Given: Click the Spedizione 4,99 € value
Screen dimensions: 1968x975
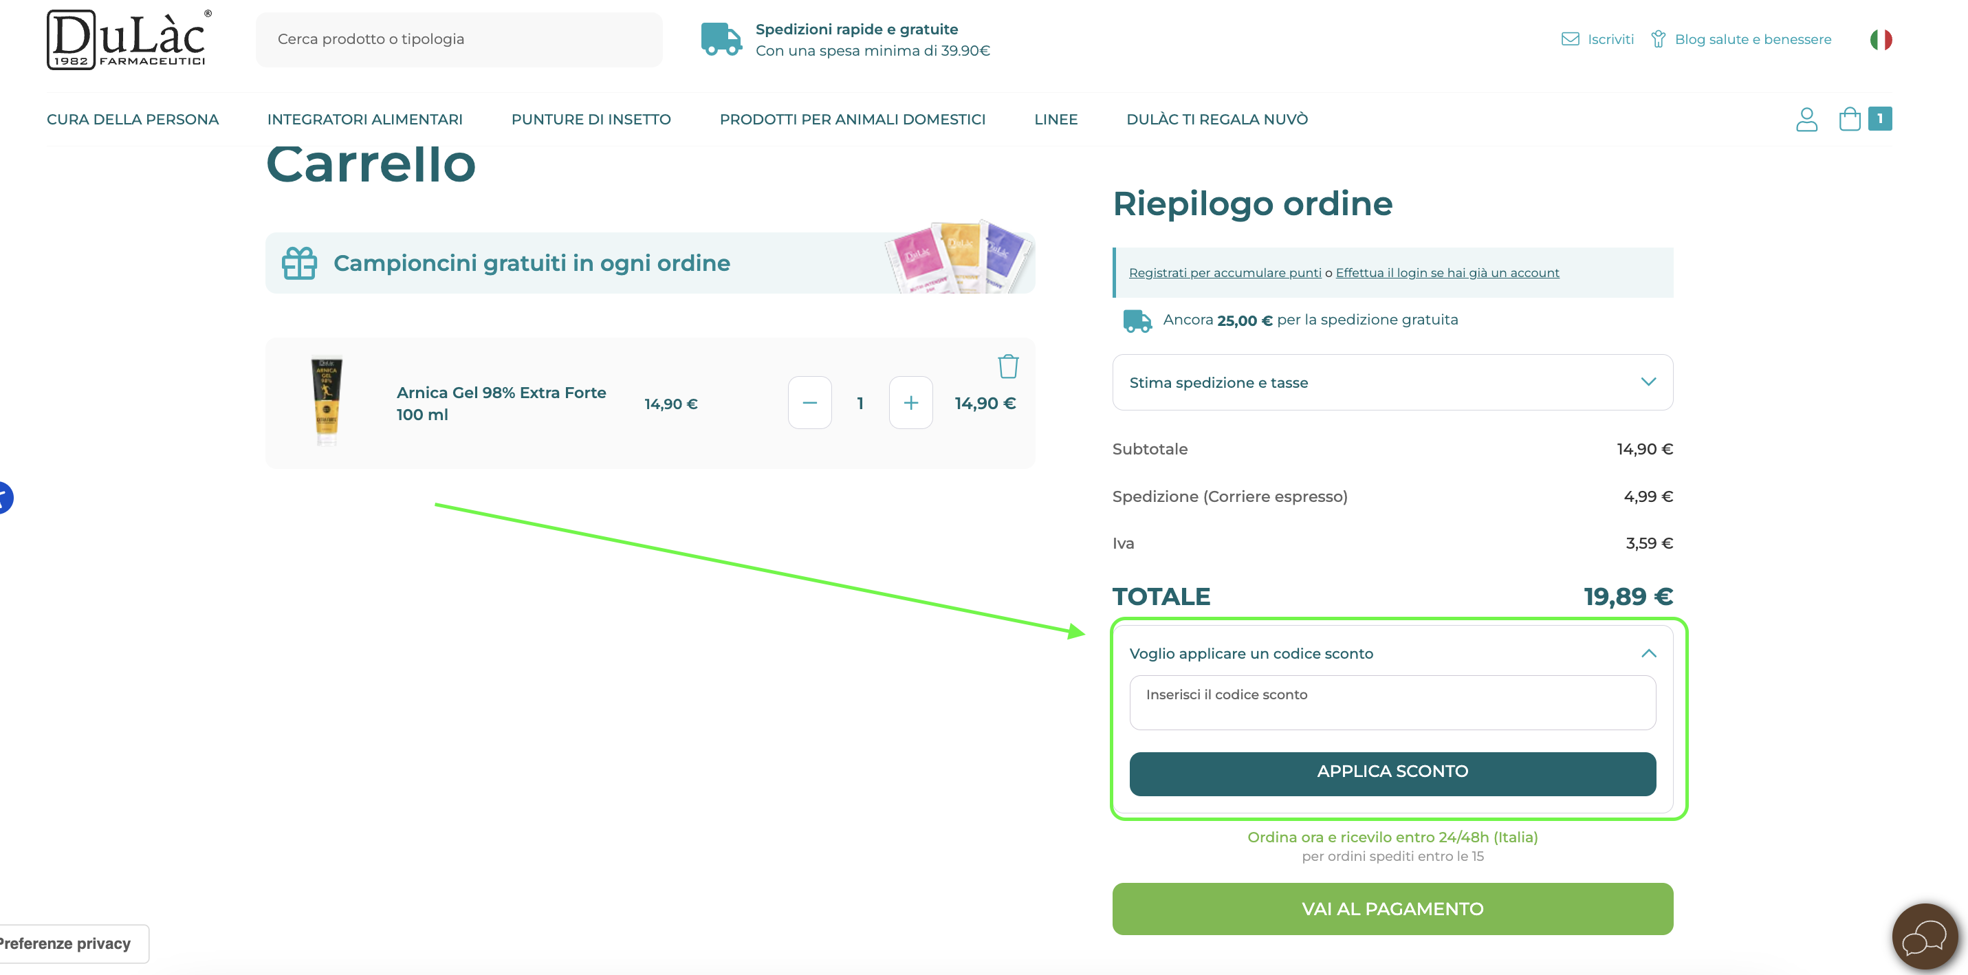Looking at the screenshot, I should (1648, 496).
